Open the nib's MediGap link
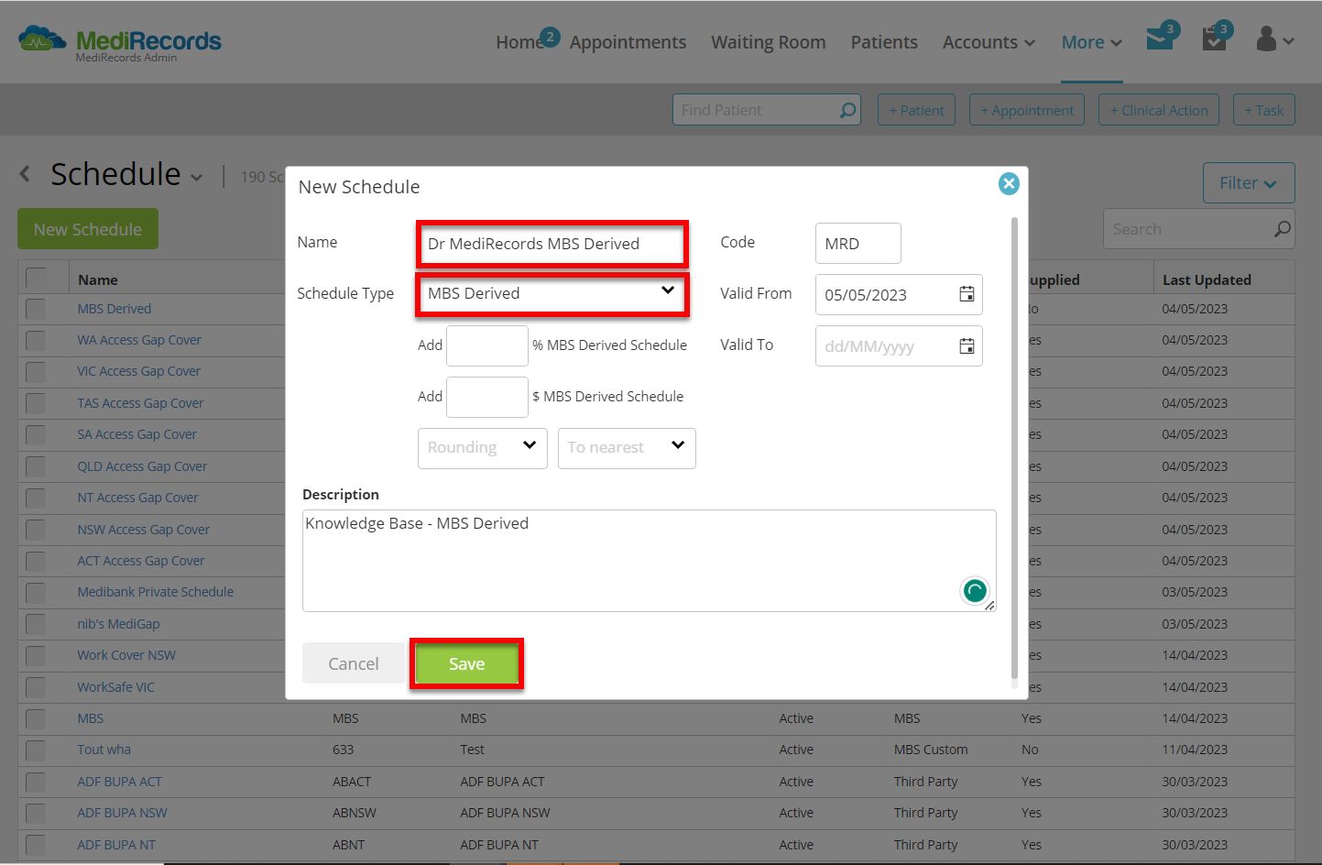Screen dimensions: 1322x865 118,624
